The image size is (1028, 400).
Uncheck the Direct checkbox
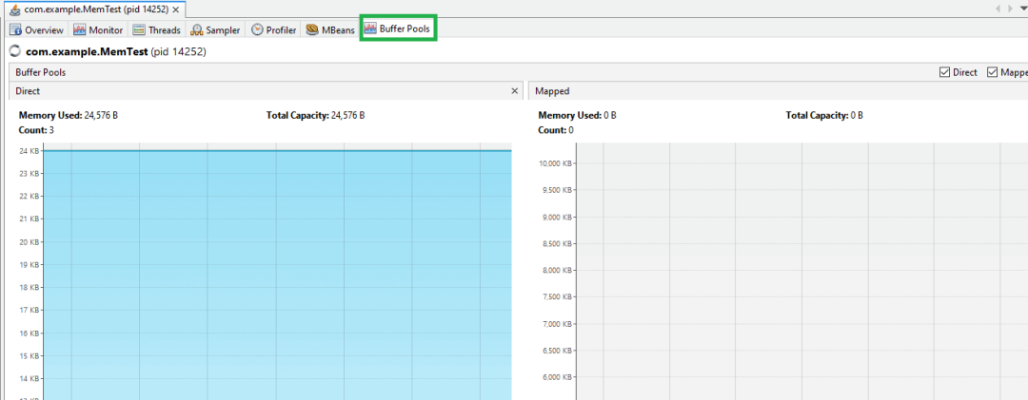pyautogui.click(x=945, y=72)
